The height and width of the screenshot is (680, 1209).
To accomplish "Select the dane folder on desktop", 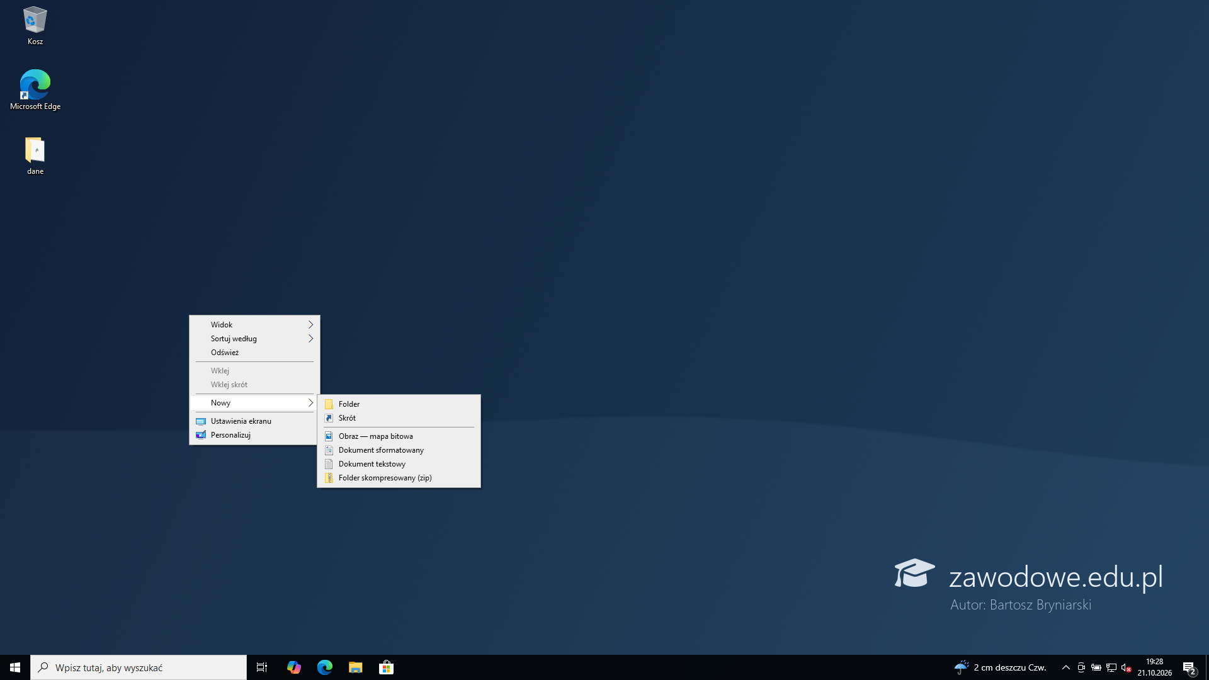I will click(35, 156).
